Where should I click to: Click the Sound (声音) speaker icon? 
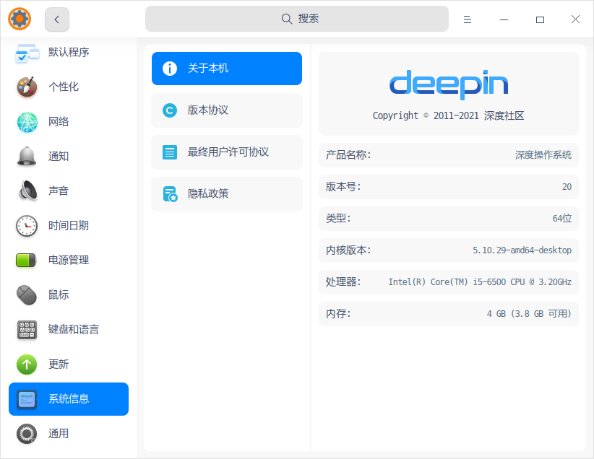[x=27, y=191]
